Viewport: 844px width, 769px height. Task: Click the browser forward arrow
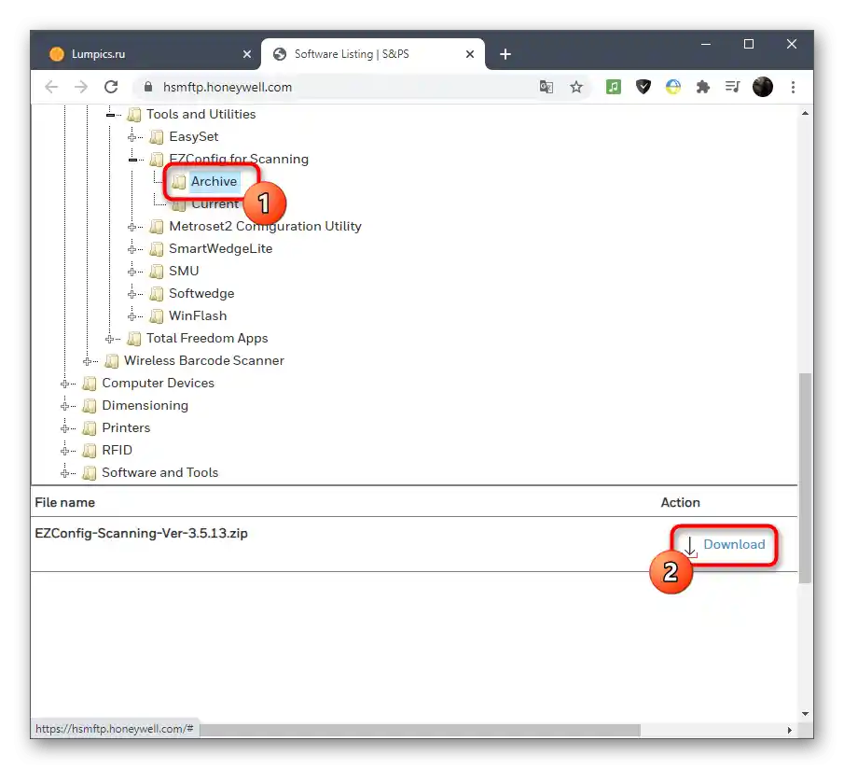click(x=81, y=87)
